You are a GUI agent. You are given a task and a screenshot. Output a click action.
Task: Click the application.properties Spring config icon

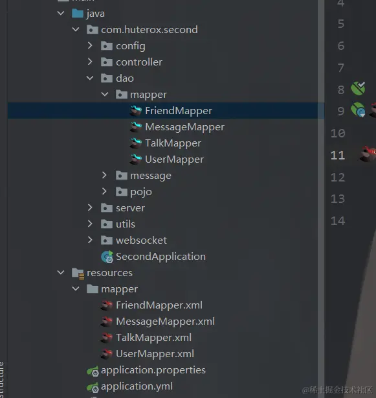pyautogui.click(x=93, y=371)
